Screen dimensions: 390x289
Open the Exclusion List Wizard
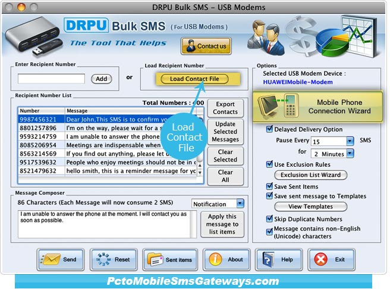coord(311,175)
